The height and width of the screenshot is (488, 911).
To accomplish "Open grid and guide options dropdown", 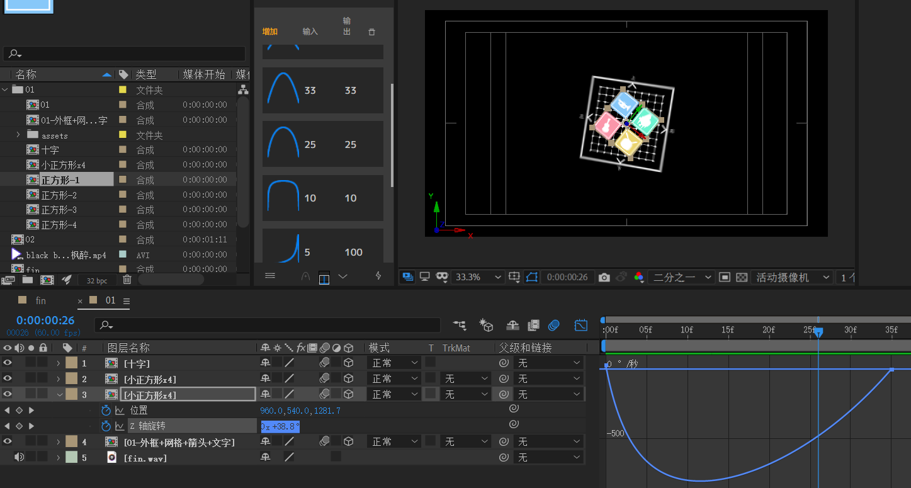I will tap(514, 277).
